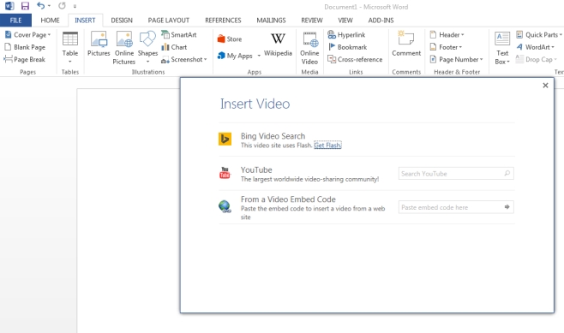Open the Text Box gallery
Viewport: 564px width, 333px height.
pos(502,48)
